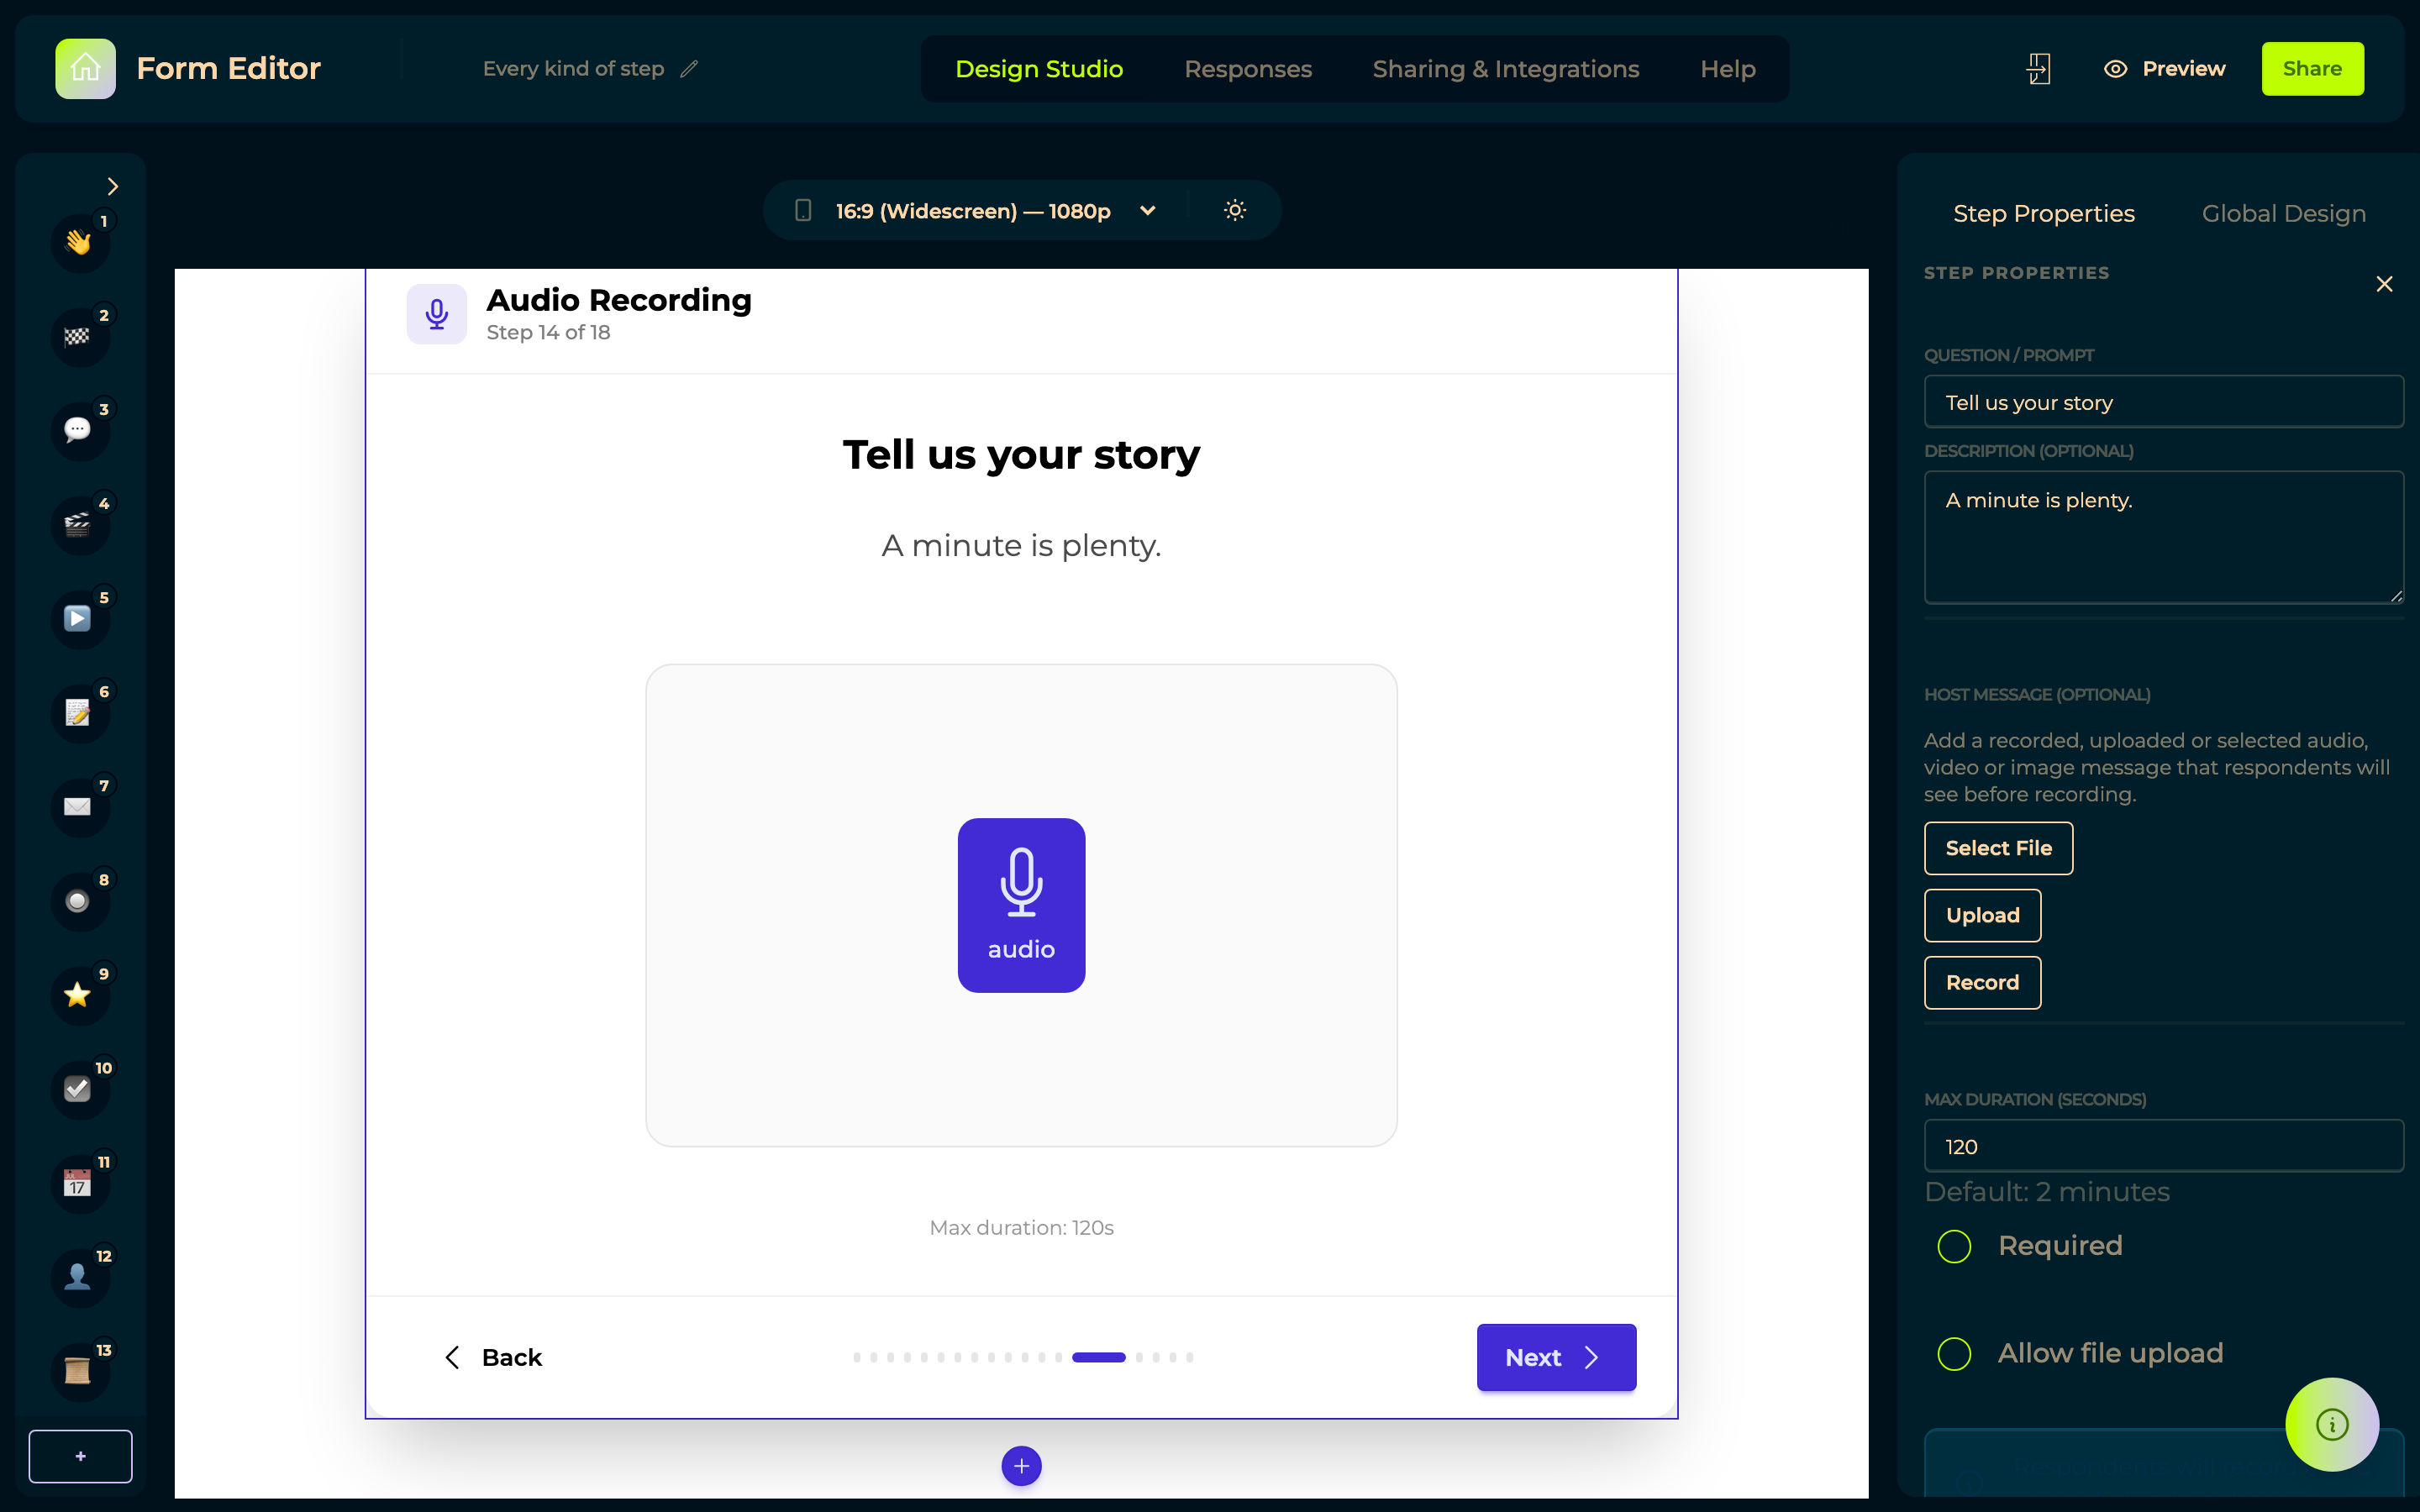Click Select File for host message

point(1998,848)
